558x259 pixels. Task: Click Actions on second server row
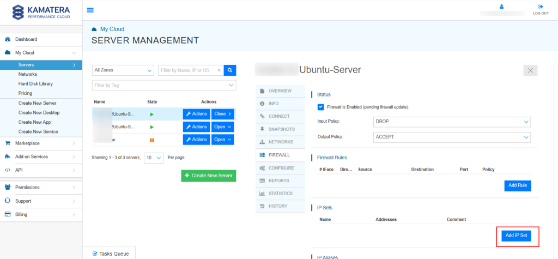click(x=197, y=127)
